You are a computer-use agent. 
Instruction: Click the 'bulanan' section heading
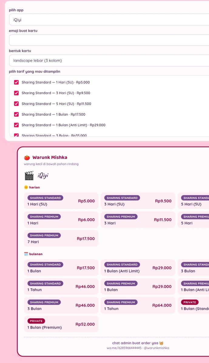pos(36,254)
